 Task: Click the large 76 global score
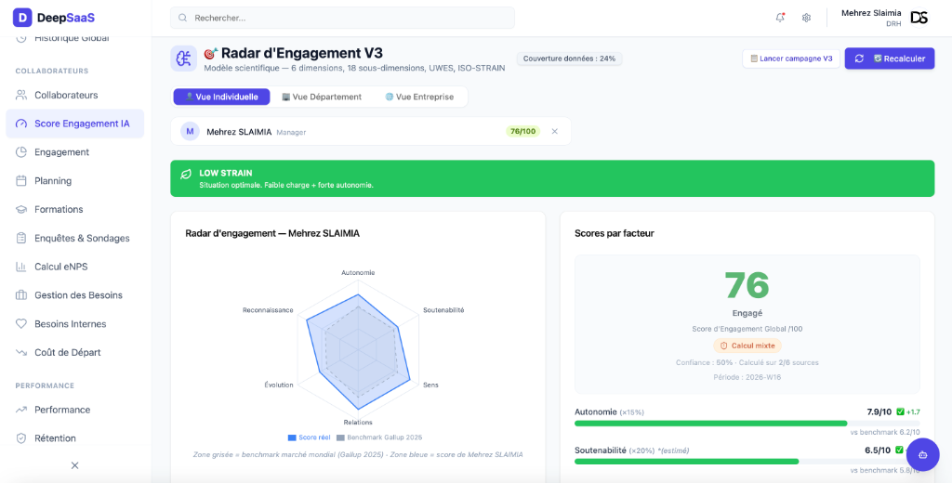tap(747, 285)
